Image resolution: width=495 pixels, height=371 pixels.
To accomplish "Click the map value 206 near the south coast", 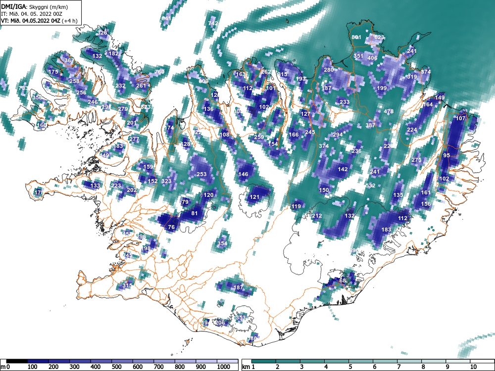I will tap(220, 323).
